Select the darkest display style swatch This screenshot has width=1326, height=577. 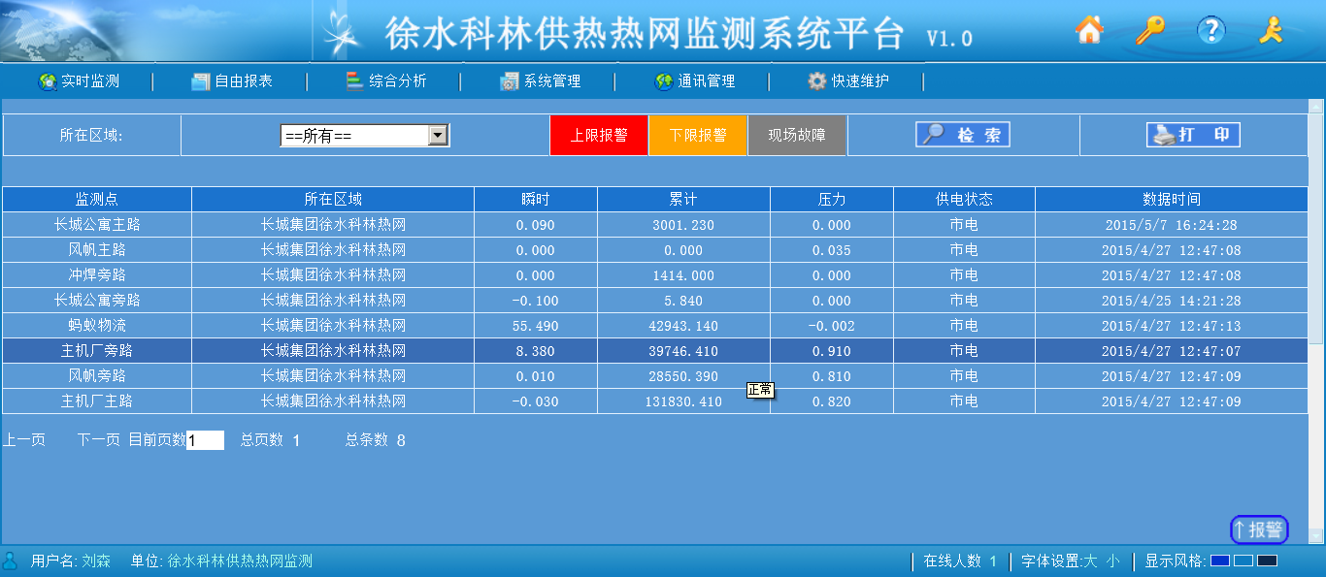tap(1267, 561)
